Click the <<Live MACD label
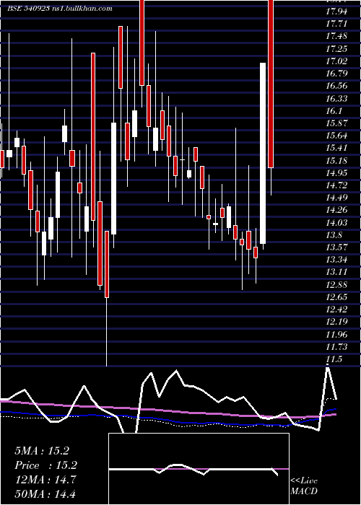The image size is (361, 505). click(304, 486)
